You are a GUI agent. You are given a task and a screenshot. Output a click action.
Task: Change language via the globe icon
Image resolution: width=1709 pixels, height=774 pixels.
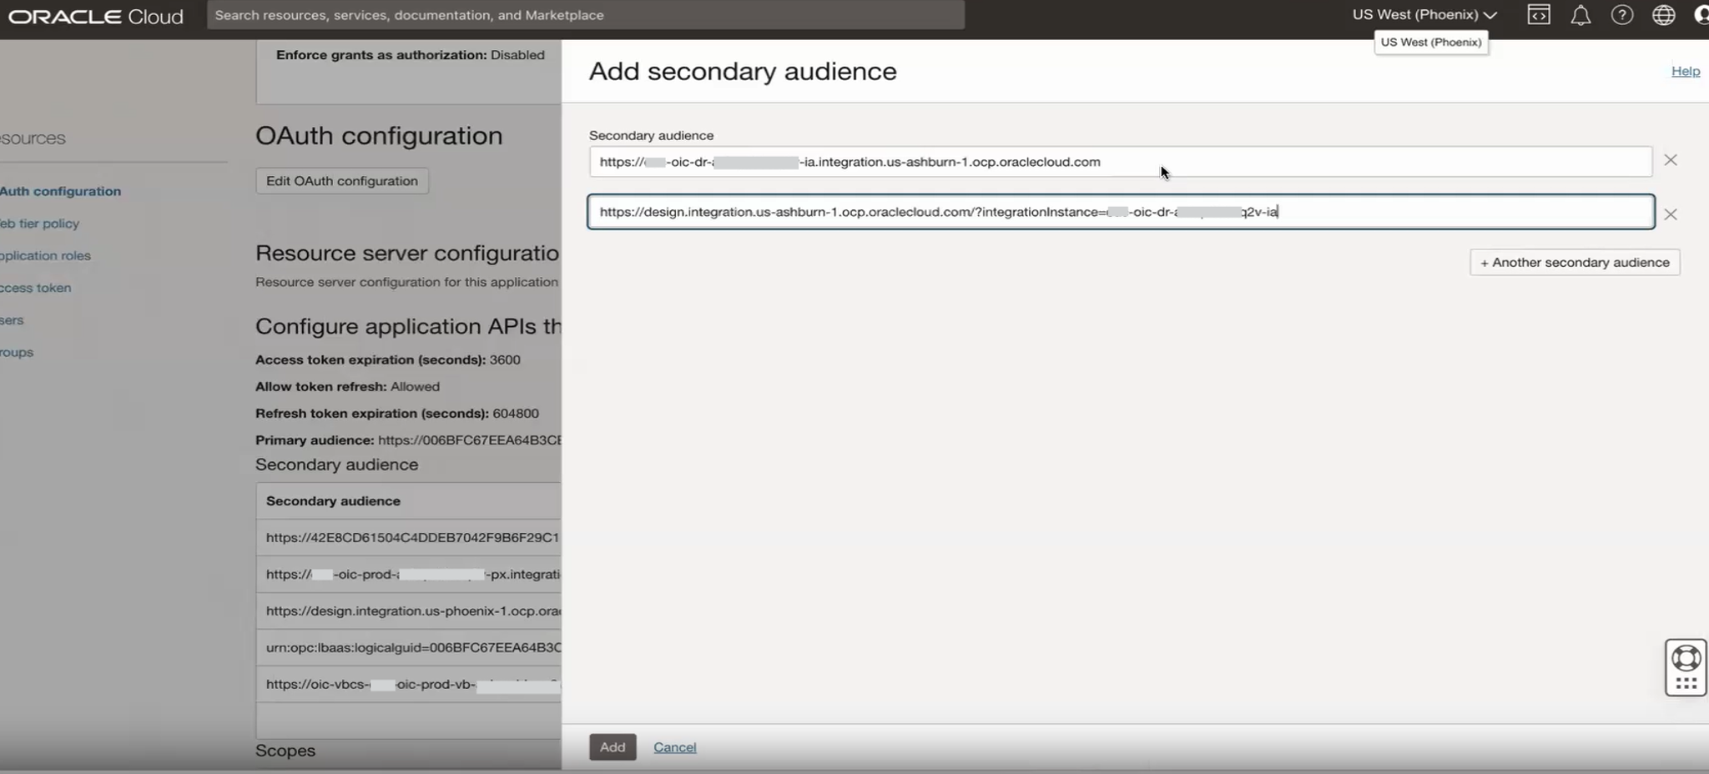(x=1663, y=14)
